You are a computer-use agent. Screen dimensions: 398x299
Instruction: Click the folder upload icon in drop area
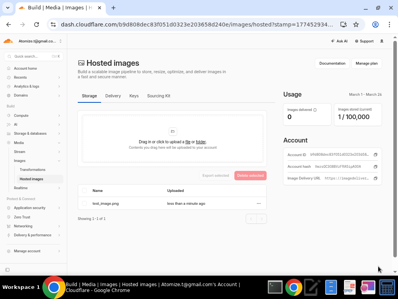coord(173,131)
